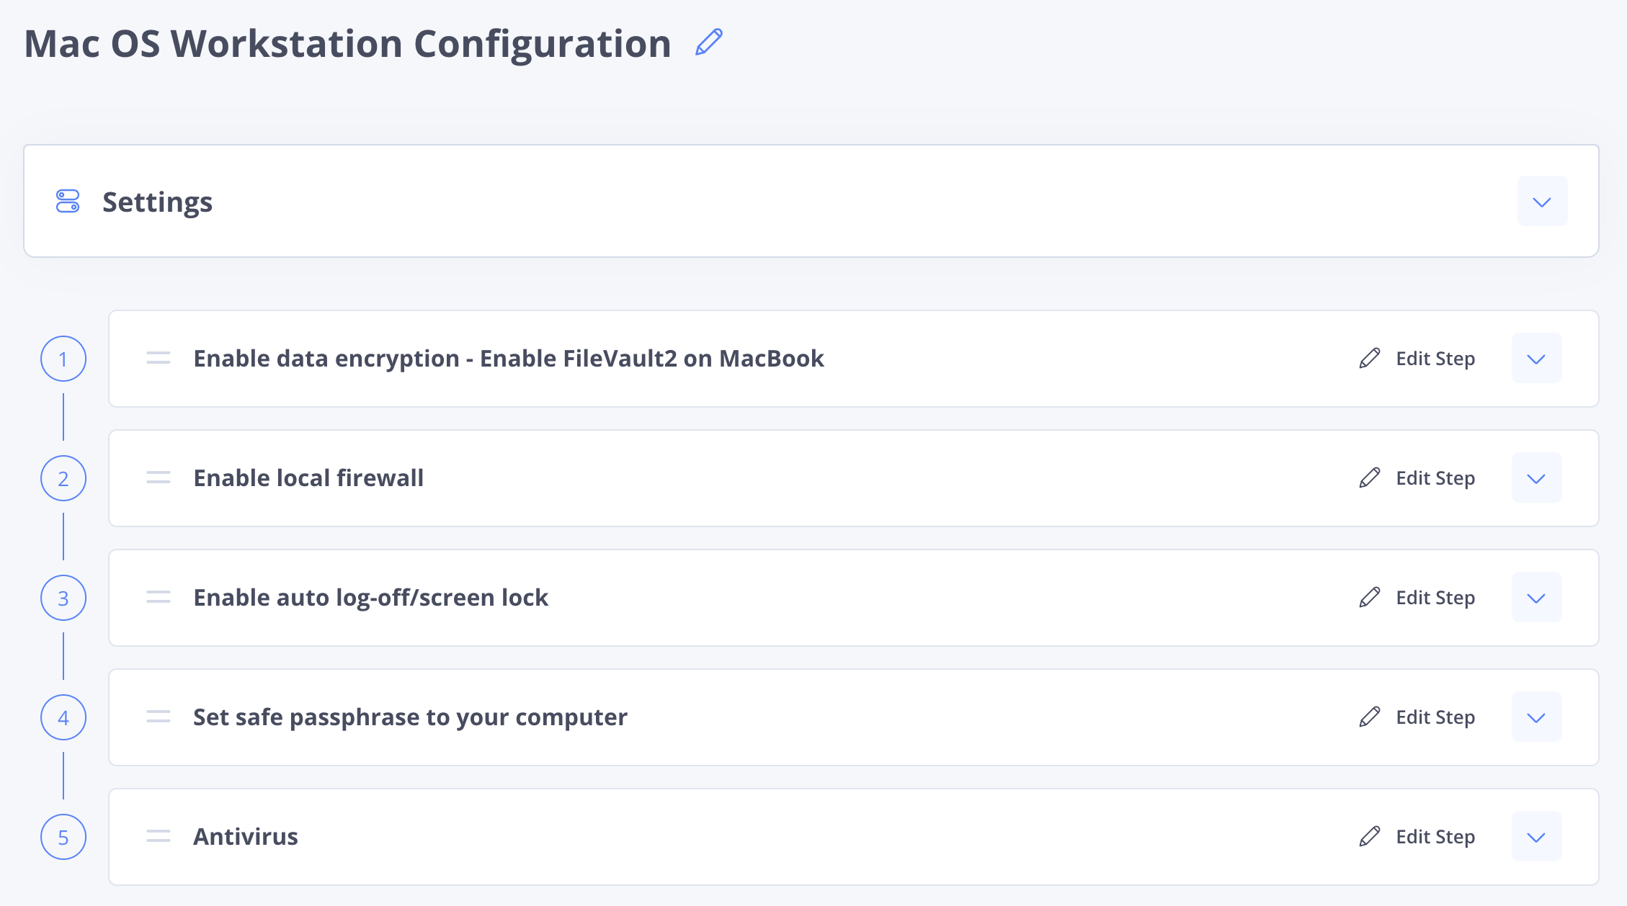Image resolution: width=1627 pixels, height=906 pixels.
Task: Edit Step for Enable local firewall
Action: [x=1417, y=478]
